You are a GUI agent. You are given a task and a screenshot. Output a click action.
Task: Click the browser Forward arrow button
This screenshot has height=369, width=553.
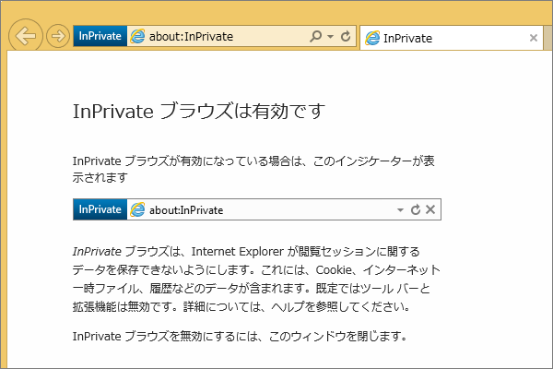[58, 36]
